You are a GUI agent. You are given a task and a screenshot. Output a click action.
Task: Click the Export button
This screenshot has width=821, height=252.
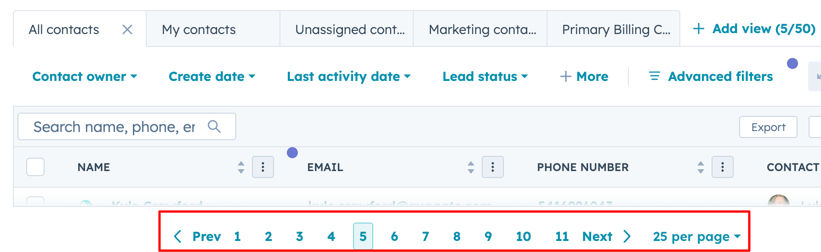pos(768,127)
